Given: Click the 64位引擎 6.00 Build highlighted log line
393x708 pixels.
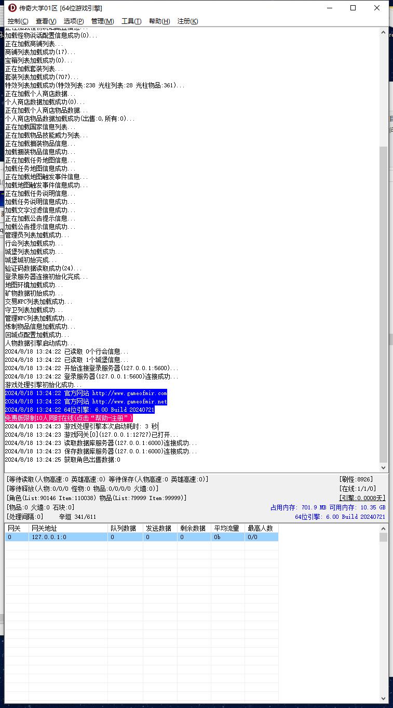Looking at the screenshot, I should 79,410.
